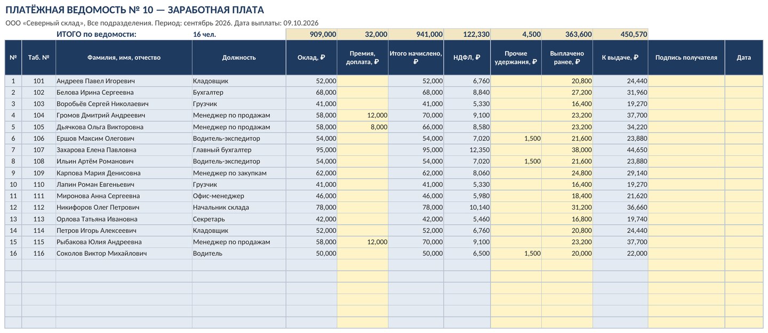Click the 'Итого начислено, ₽' header
This screenshot has width=768, height=333.
416,58
